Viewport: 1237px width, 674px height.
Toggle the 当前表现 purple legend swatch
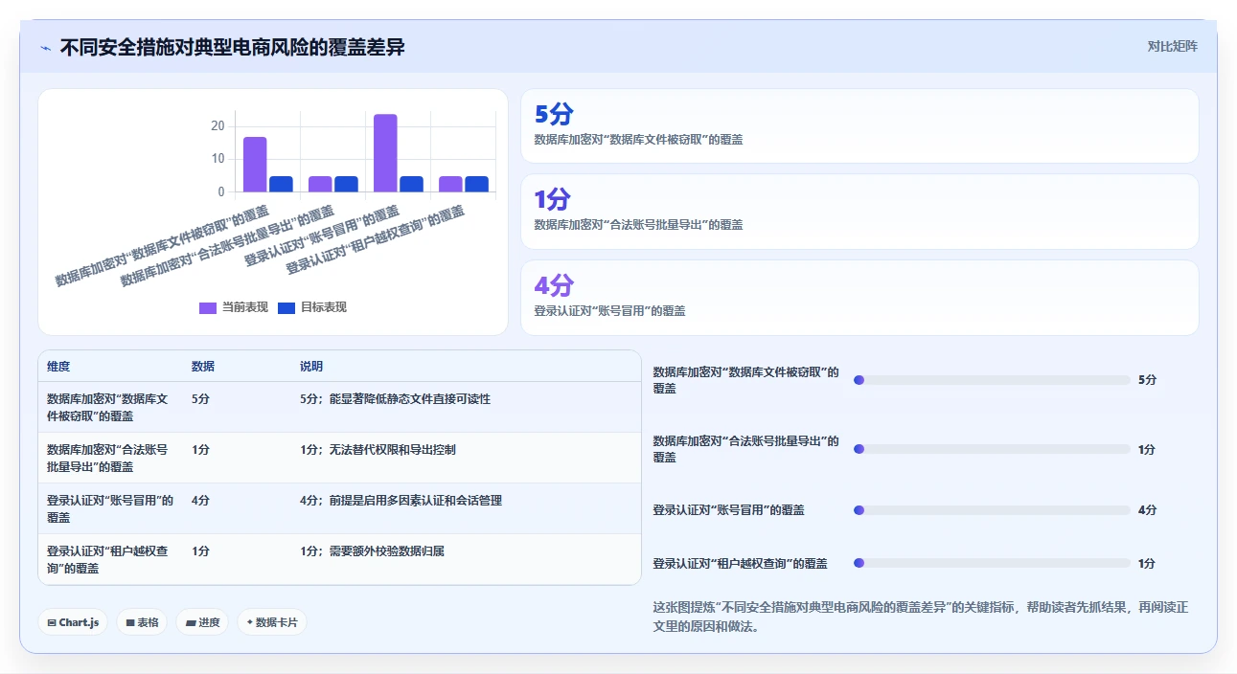[x=208, y=307]
